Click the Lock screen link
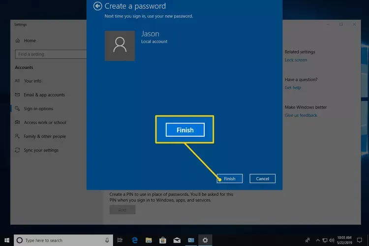 pyautogui.click(x=296, y=60)
